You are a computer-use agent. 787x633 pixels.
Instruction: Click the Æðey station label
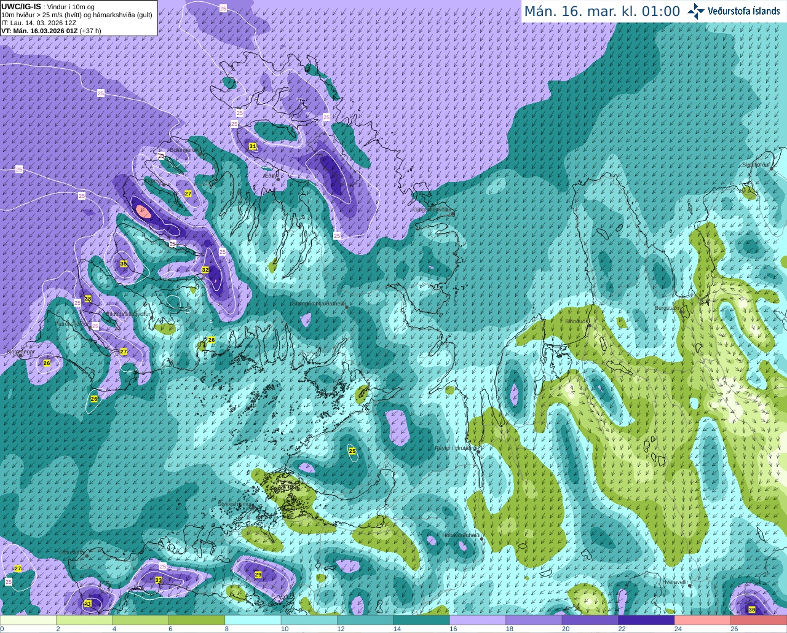pos(271,176)
